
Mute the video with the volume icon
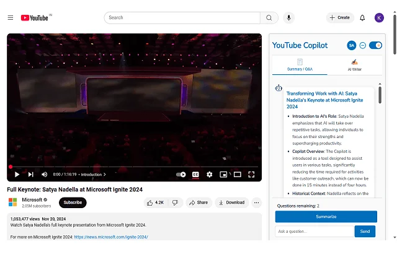(44, 175)
